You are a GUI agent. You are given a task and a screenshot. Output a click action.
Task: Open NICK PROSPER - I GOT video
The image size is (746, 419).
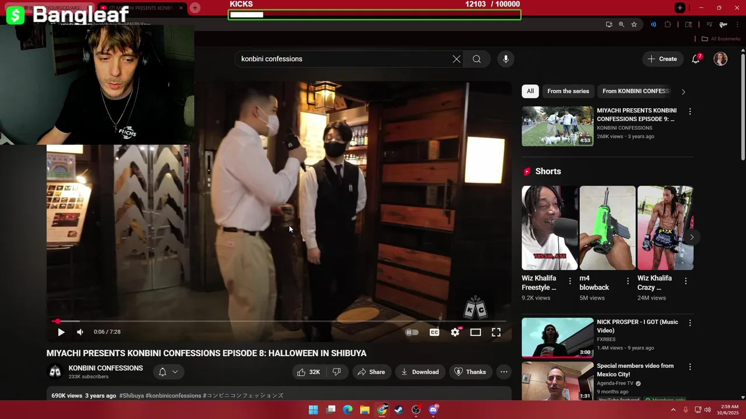(x=557, y=337)
